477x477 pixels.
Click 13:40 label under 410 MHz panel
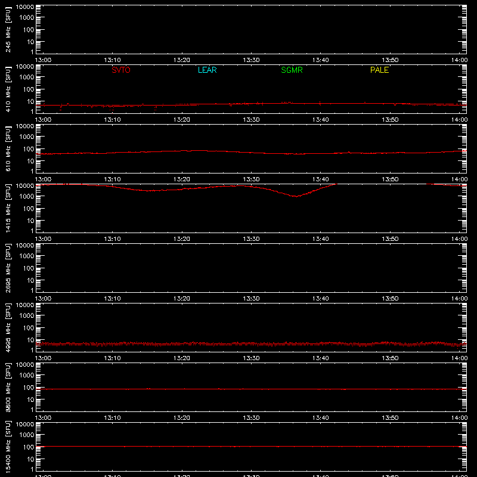click(x=320, y=120)
